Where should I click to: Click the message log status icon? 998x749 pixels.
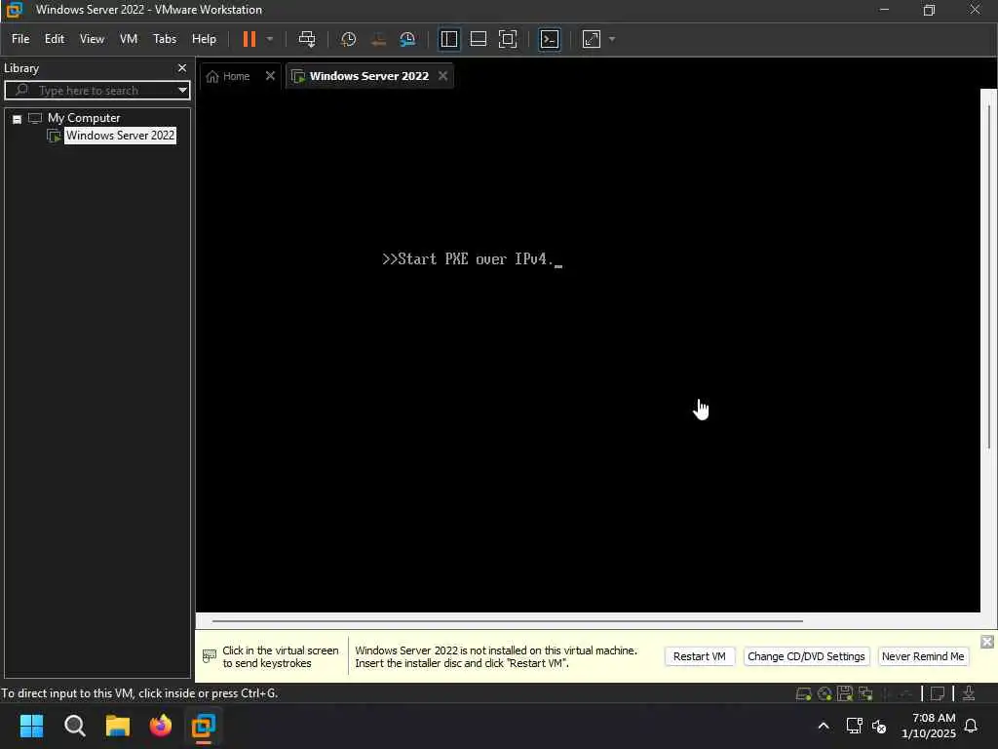(938, 693)
